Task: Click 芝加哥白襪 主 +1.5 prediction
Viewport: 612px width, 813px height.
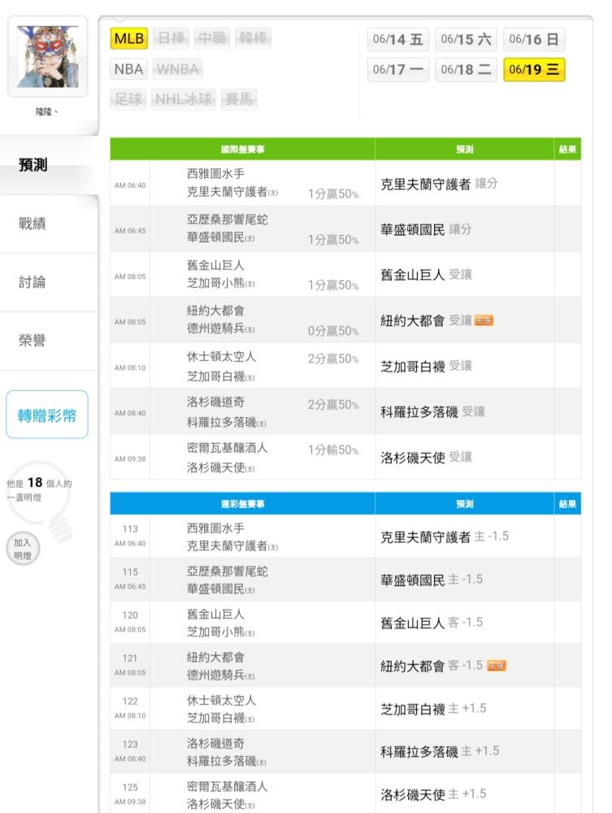Action: pos(433,709)
